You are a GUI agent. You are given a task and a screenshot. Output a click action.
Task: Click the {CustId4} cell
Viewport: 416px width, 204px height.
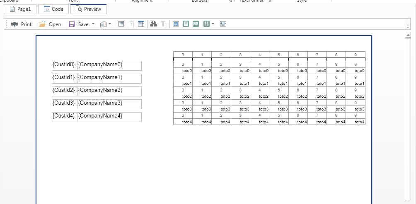65,117
